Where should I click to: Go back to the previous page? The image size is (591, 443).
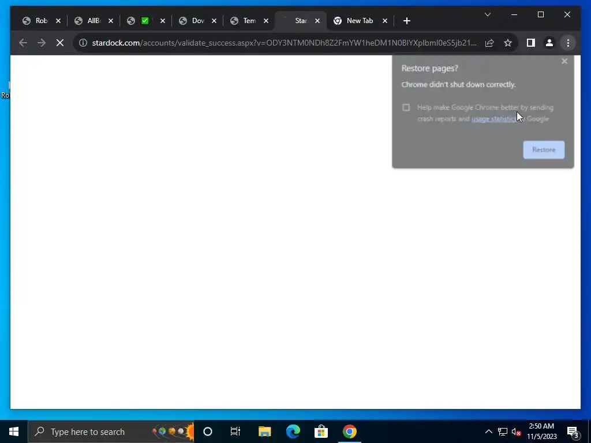coord(23,43)
